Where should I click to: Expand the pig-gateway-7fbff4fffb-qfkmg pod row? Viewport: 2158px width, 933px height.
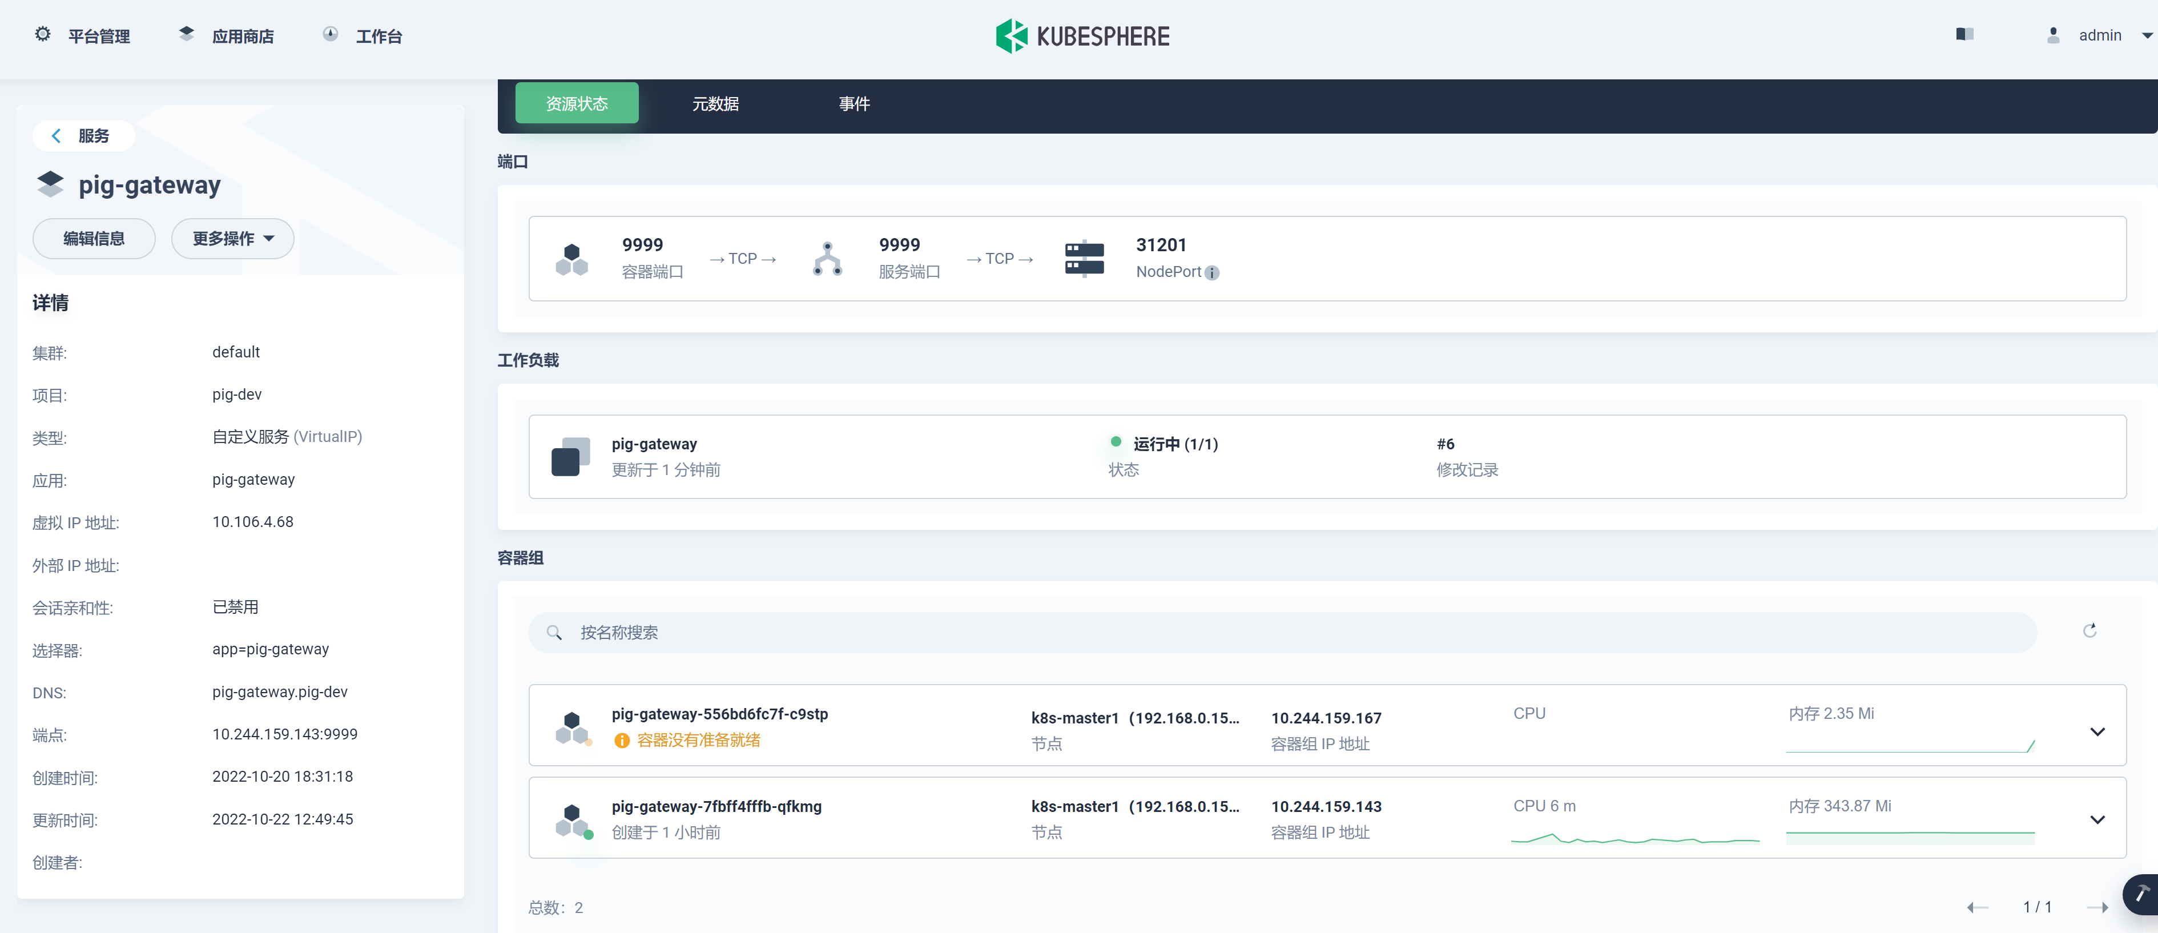(2097, 819)
